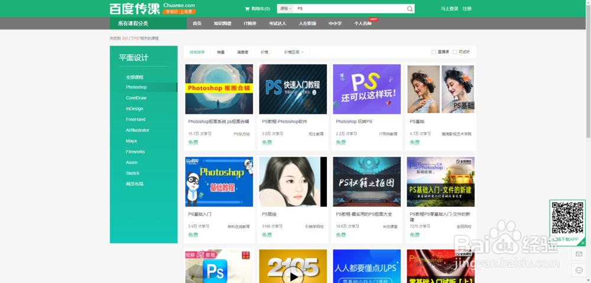Open 还可以这样玩 PS course thumbnail
The height and width of the screenshot is (283, 591).
(x=367, y=89)
